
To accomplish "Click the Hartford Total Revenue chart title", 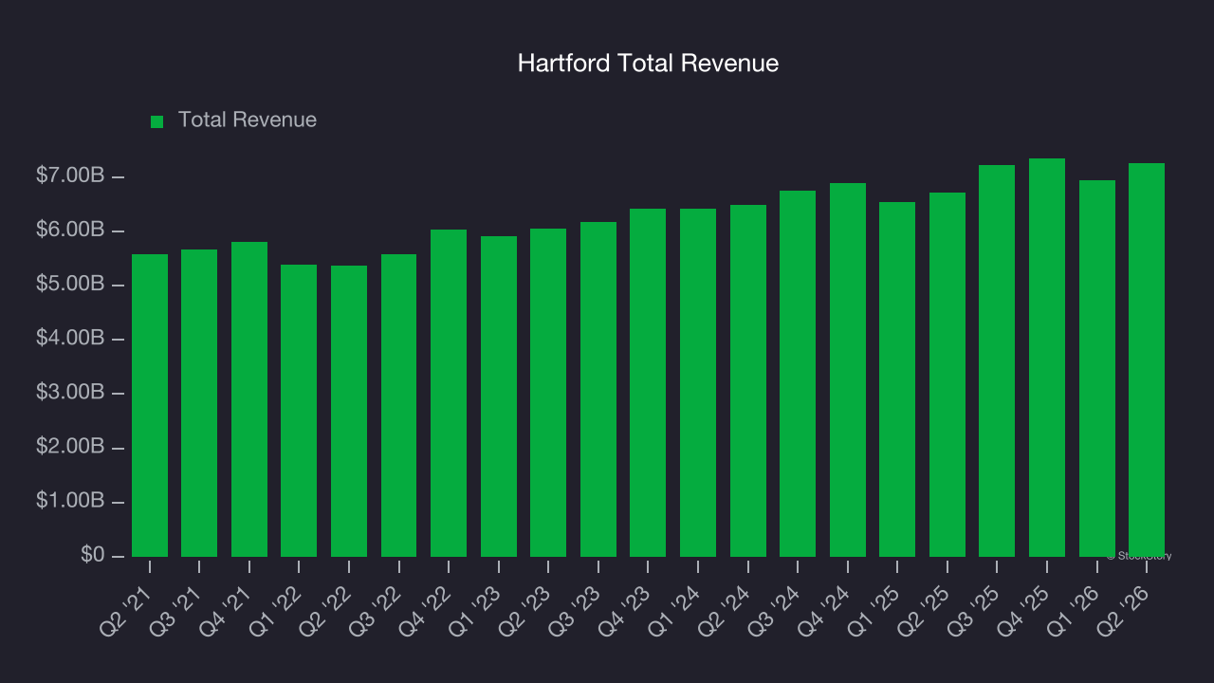I will pyautogui.click(x=648, y=64).
